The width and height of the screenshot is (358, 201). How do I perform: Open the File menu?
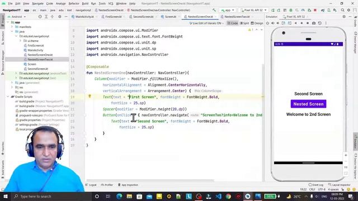coord(10,3)
